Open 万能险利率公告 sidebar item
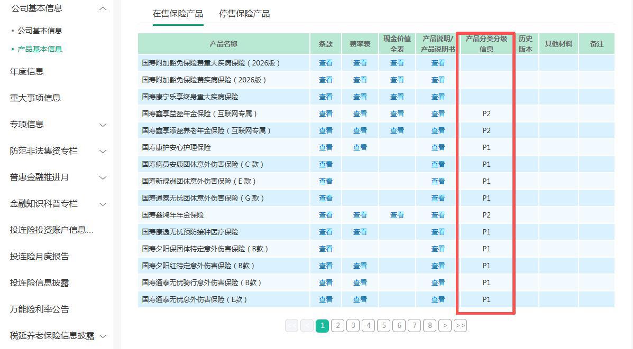The image size is (633, 349). coord(40,309)
